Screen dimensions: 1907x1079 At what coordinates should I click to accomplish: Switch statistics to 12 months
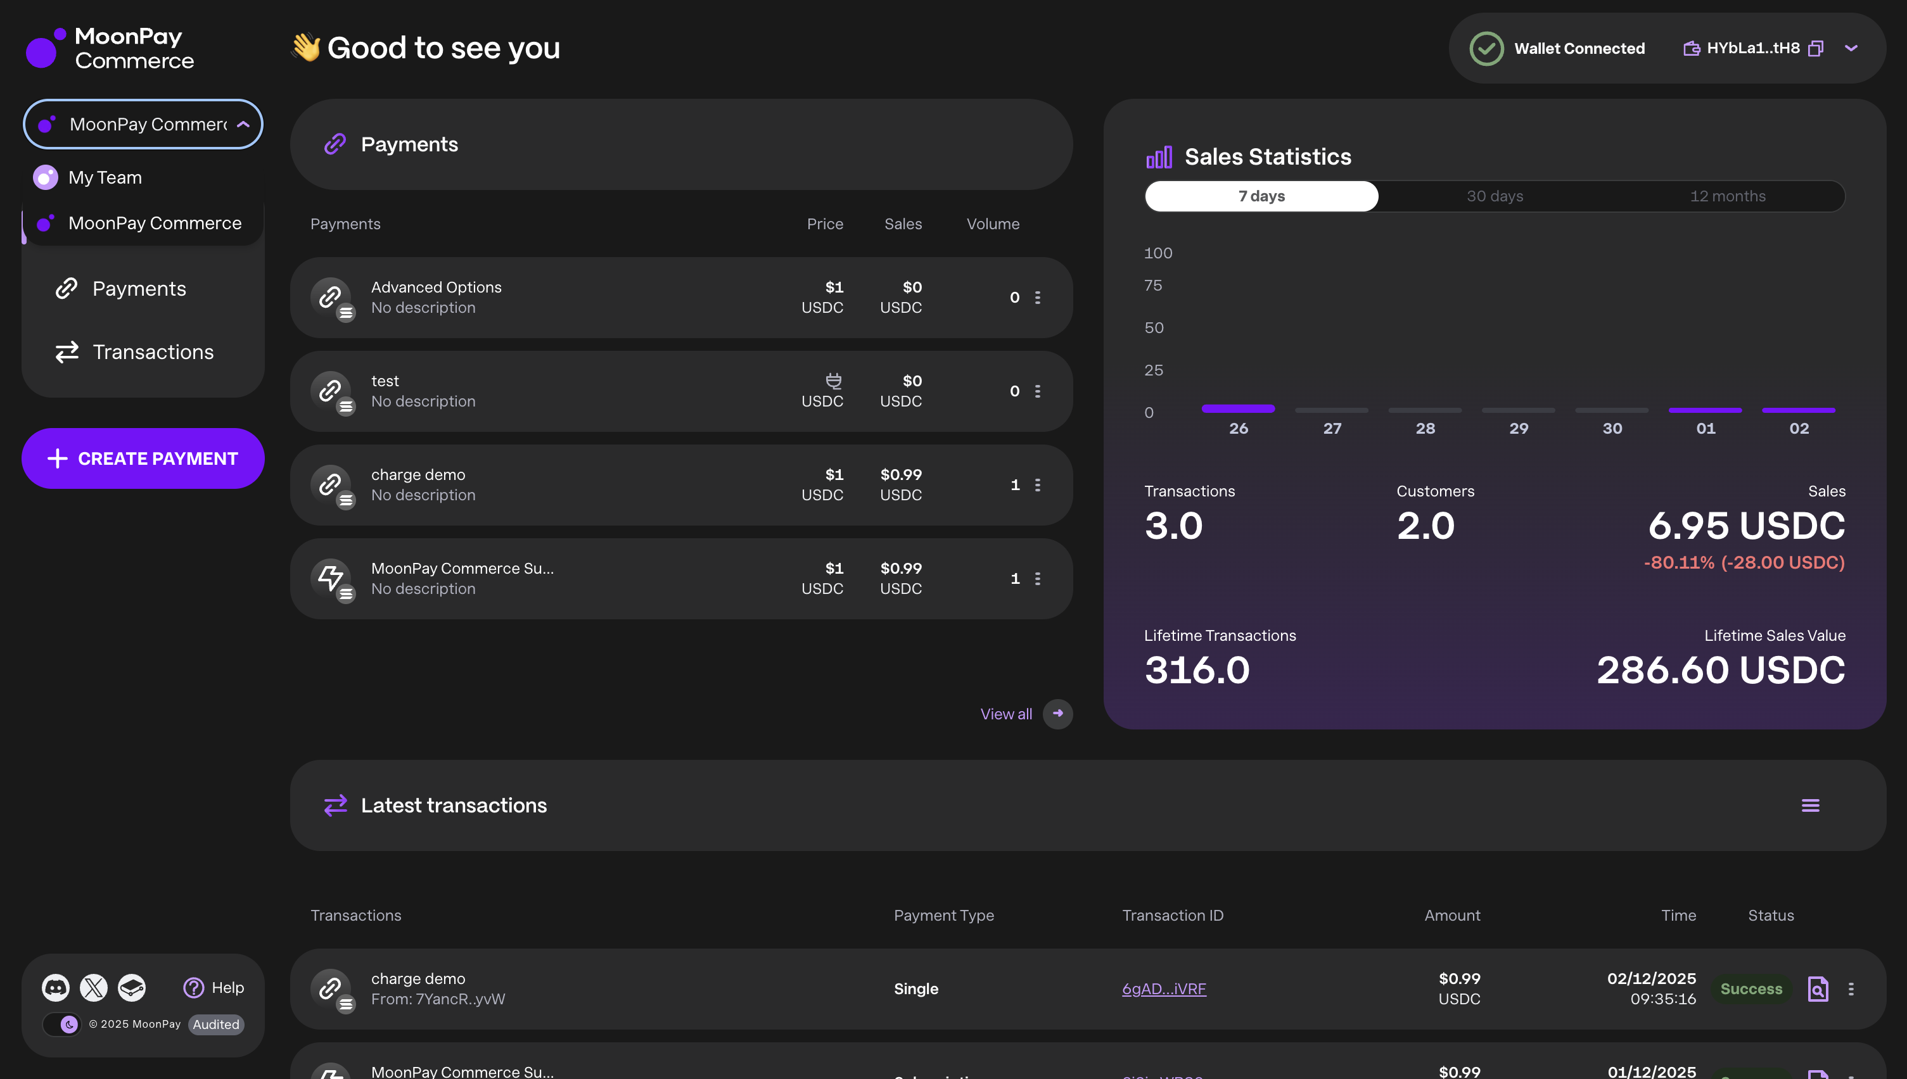pyautogui.click(x=1727, y=196)
